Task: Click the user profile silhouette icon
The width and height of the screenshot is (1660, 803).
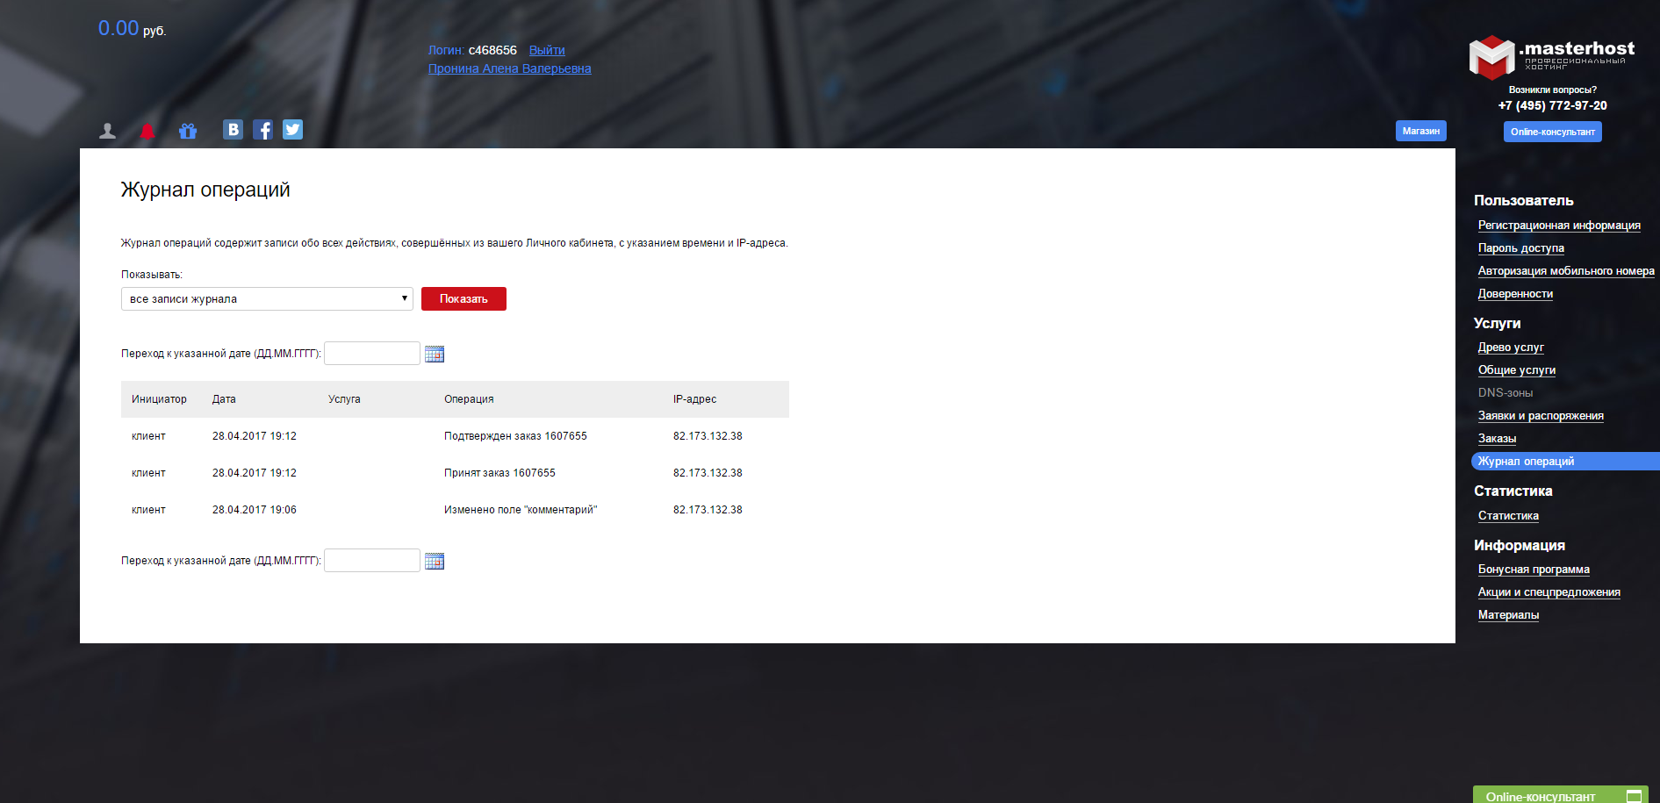Action: pyautogui.click(x=107, y=131)
